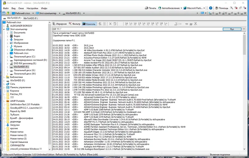Select СКРИНШОТЫ folder in tree
Viewport: 249px width, 158px height.
pyautogui.click(x=17, y=146)
